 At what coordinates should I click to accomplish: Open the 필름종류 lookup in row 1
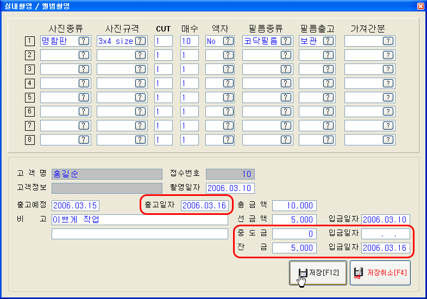coord(286,41)
